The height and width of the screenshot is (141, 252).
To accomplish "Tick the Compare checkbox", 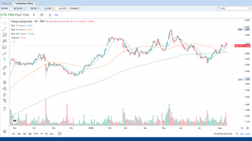I will tap(80, 8).
